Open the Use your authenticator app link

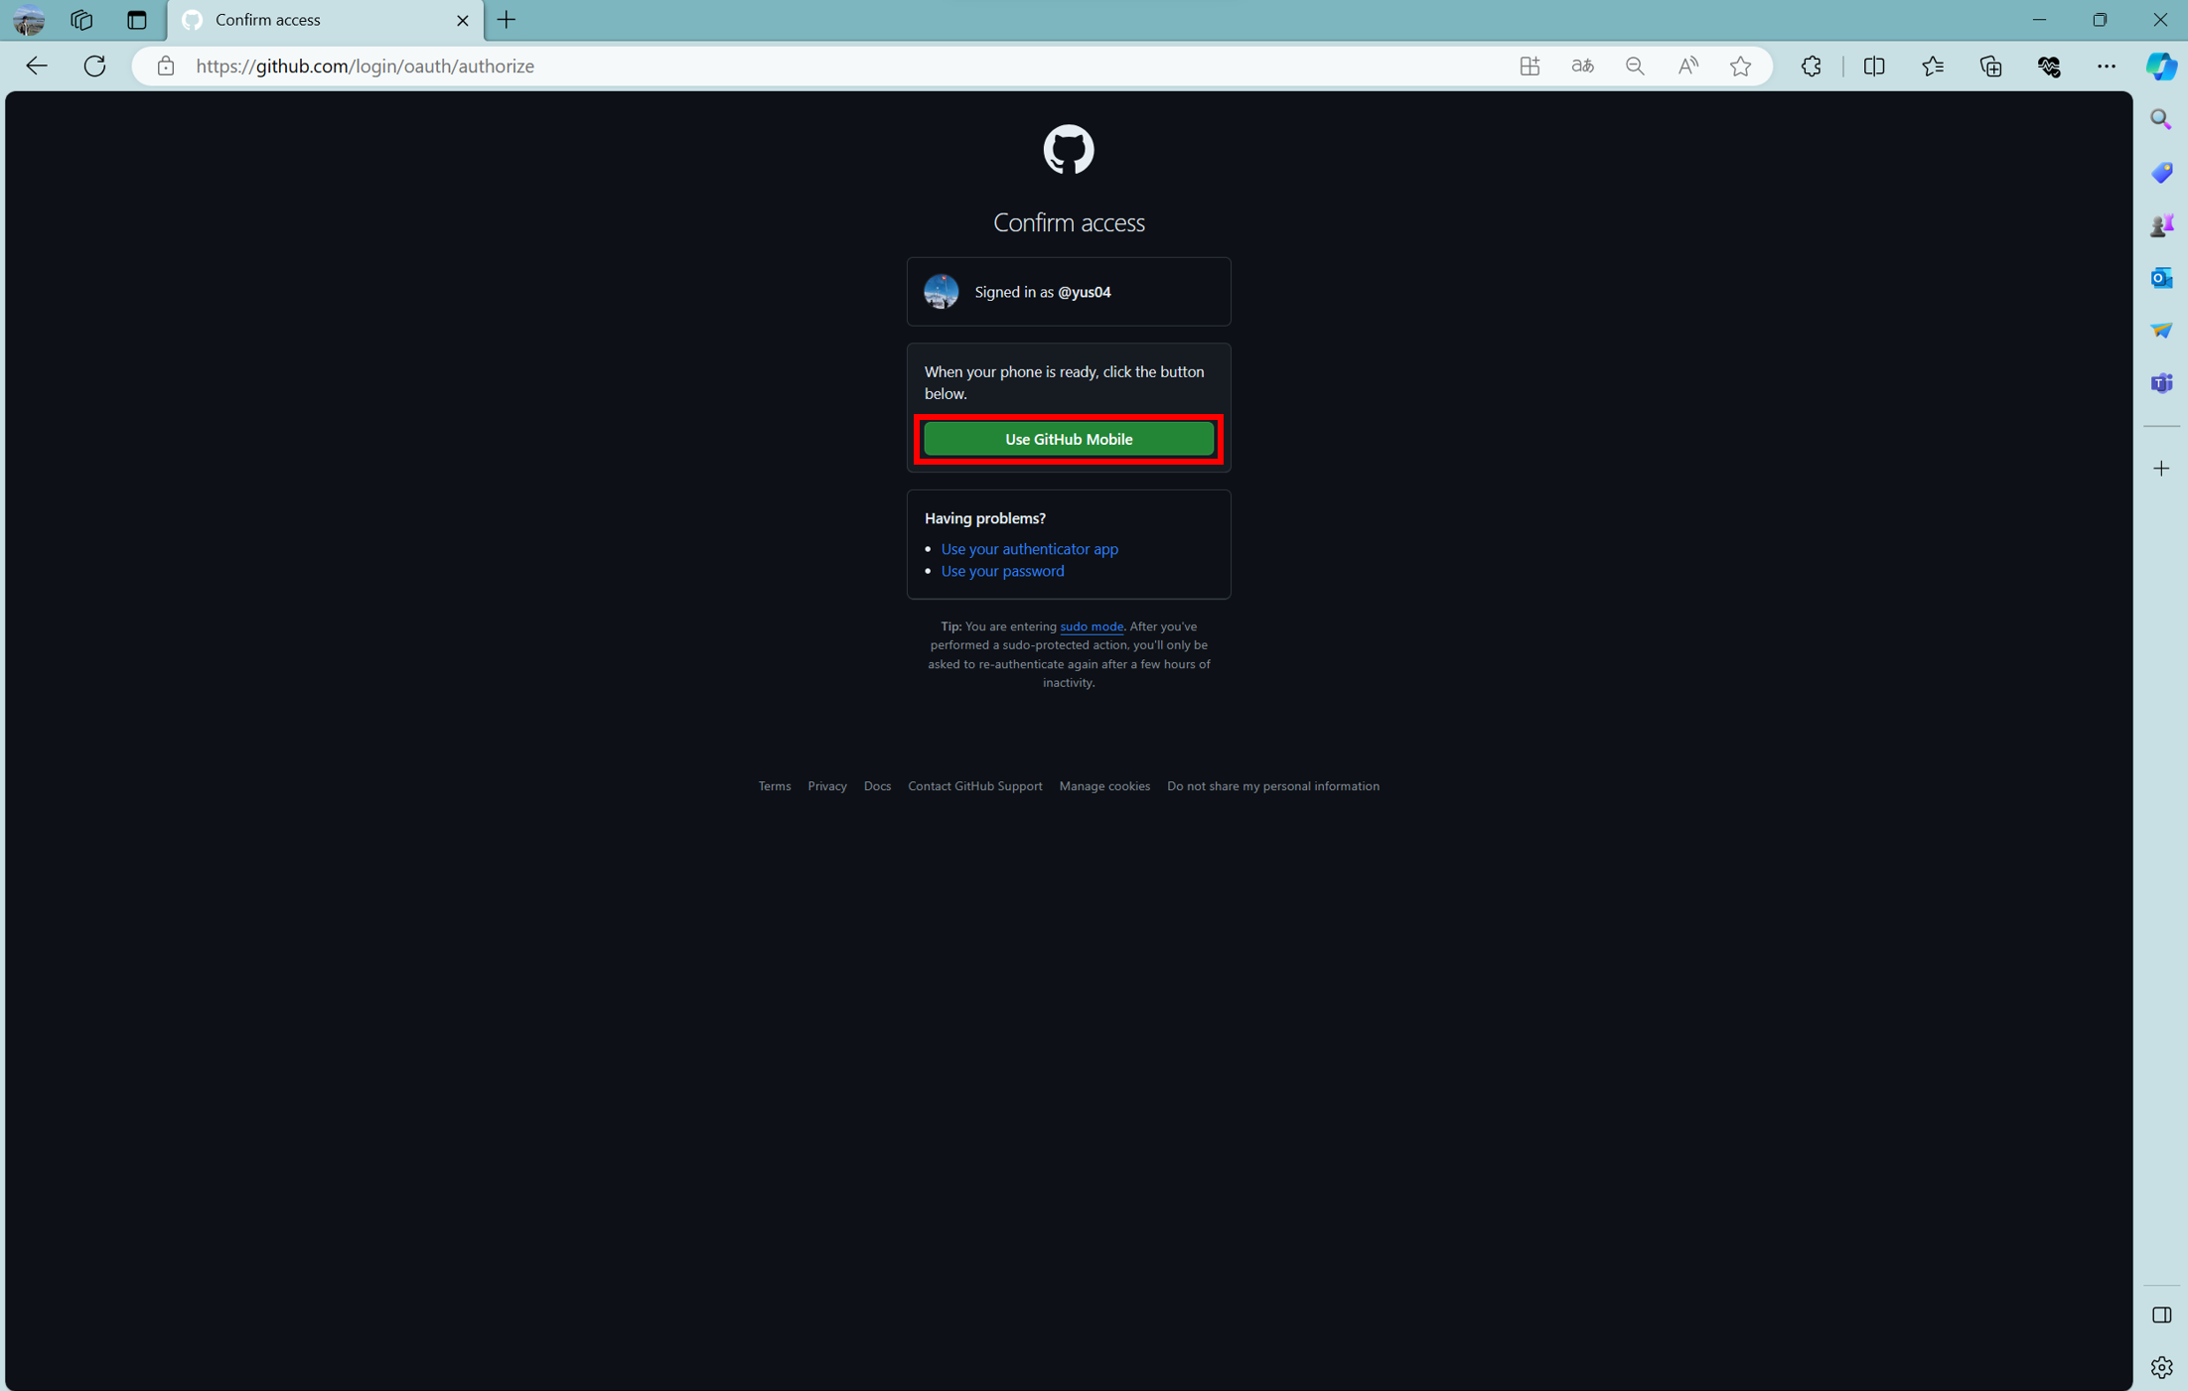pos(1029,548)
